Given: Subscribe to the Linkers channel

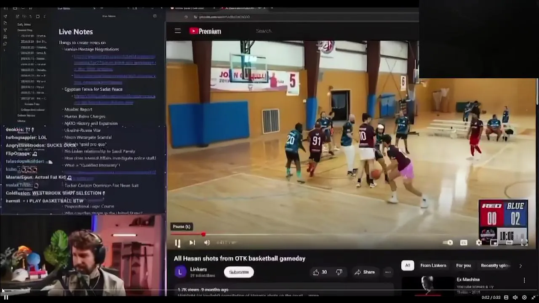Looking at the screenshot, I should (x=239, y=272).
